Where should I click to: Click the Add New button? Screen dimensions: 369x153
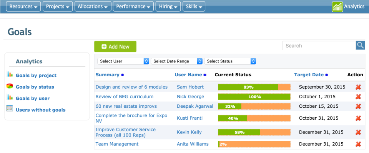tap(115, 46)
